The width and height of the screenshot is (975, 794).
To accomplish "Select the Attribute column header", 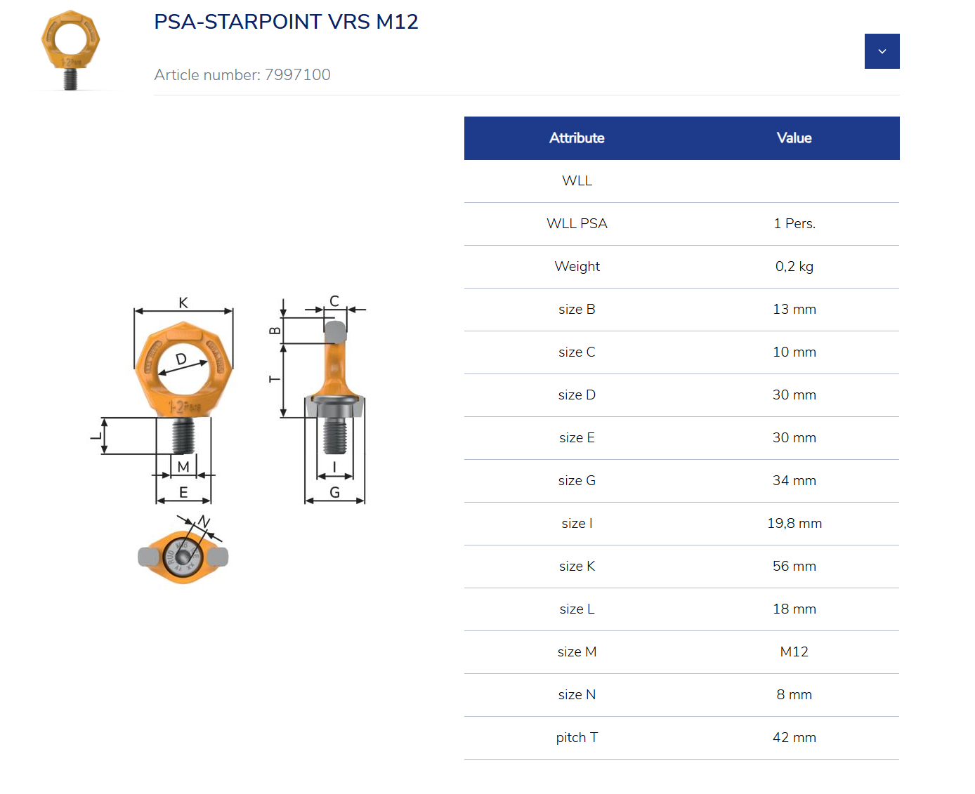I will (577, 138).
